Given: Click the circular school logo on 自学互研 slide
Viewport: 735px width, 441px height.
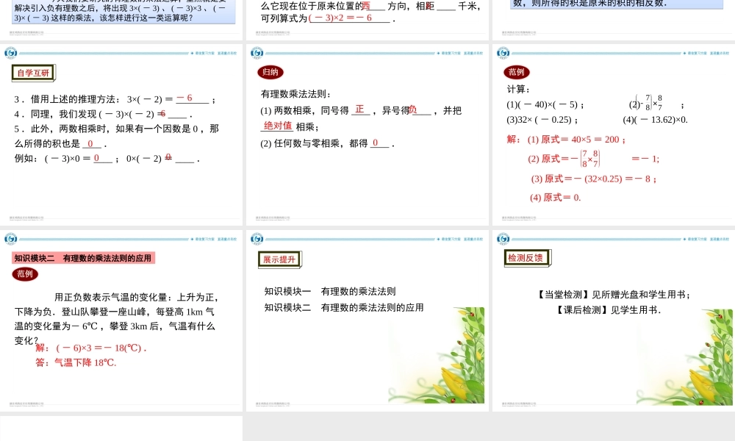Looking at the screenshot, I should tap(10, 52).
